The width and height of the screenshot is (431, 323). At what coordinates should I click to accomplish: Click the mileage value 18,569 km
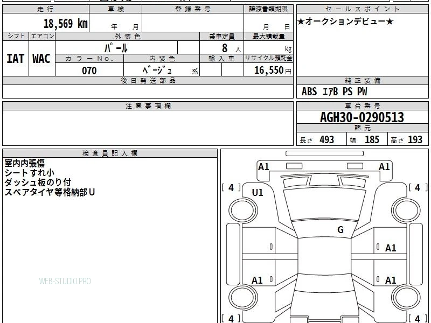coord(65,23)
